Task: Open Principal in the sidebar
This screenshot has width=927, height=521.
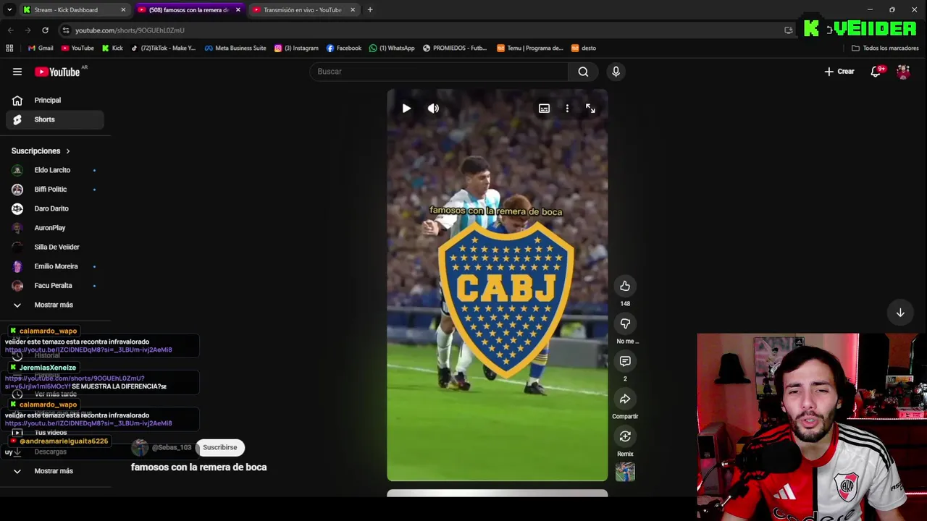Action: point(55,101)
